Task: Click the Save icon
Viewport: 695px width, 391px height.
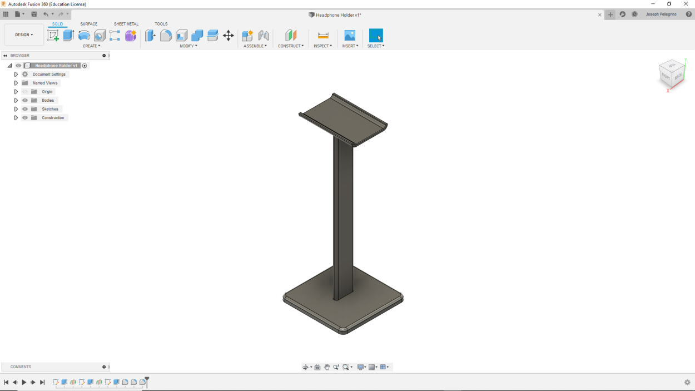Action: coord(34,14)
